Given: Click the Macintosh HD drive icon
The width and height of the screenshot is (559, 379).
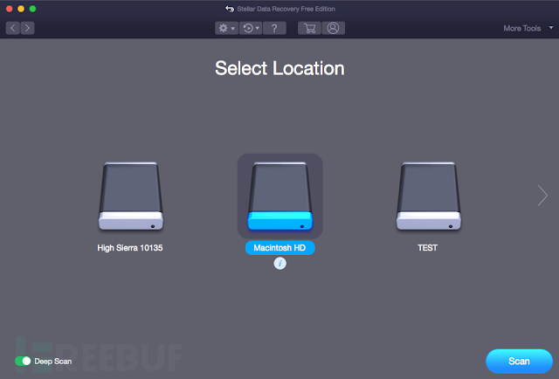Looking at the screenshot, I should point(279,196).
